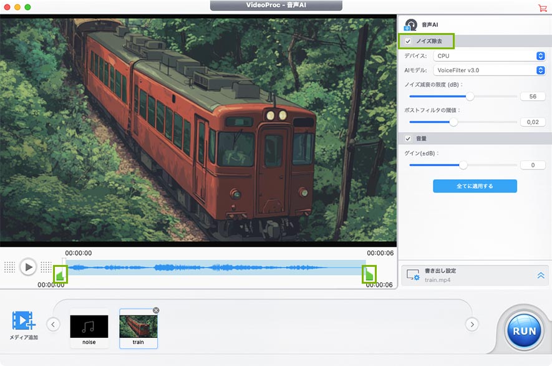Expand the 書き出し設定 panel chevron
The image size is (552, 366).
coord(541,275)
